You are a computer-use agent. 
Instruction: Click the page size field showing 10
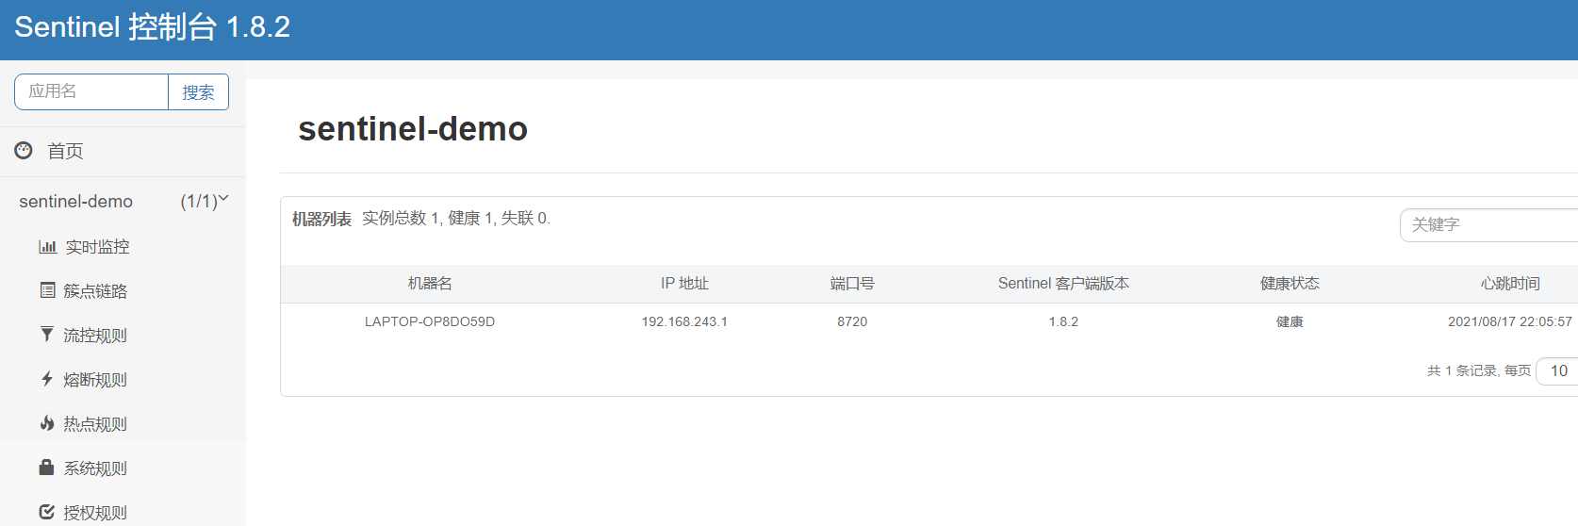[x=1557, y=370]
